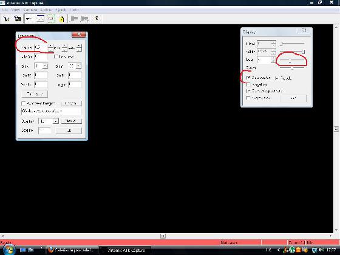Click the Browse button beside Autosave images
Viewport: 340px width, 255px height.
[71, 103]
